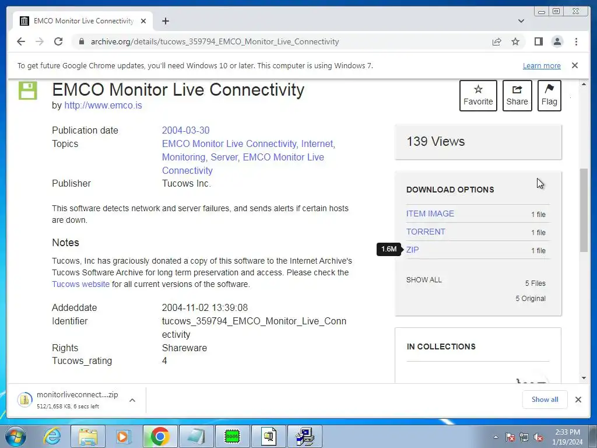Bookmark this page with star icon
The height and width of the screenshot is (448, 597).
click(x=515, y=41)
